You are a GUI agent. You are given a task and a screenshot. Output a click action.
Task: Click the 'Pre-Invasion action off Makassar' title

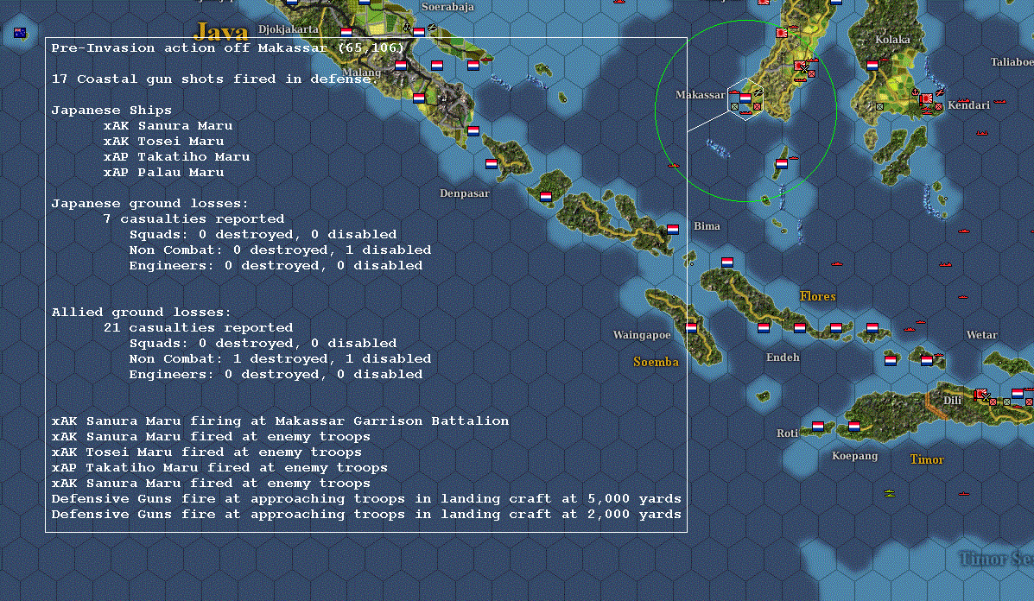(x=227, y=48)
